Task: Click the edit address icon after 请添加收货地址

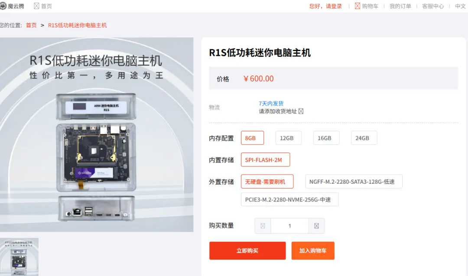Action: pos(301,111)
